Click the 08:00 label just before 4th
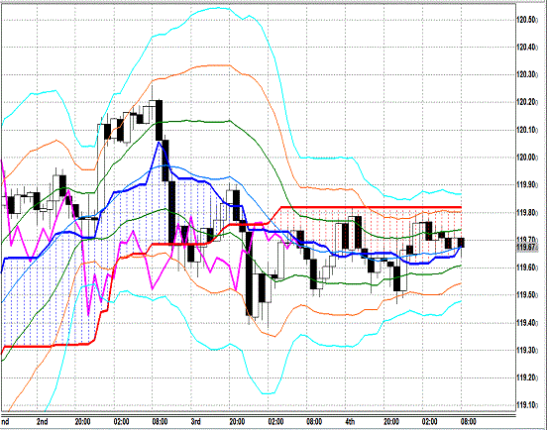Viewport: 547px width, 430px height. coord(314,422)
